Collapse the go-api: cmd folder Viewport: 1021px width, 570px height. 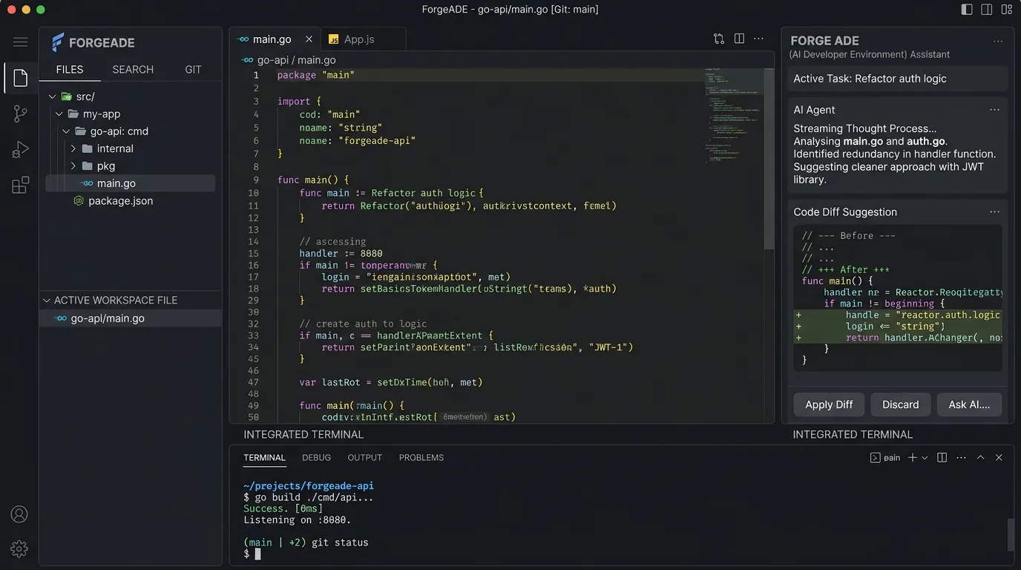67,131
